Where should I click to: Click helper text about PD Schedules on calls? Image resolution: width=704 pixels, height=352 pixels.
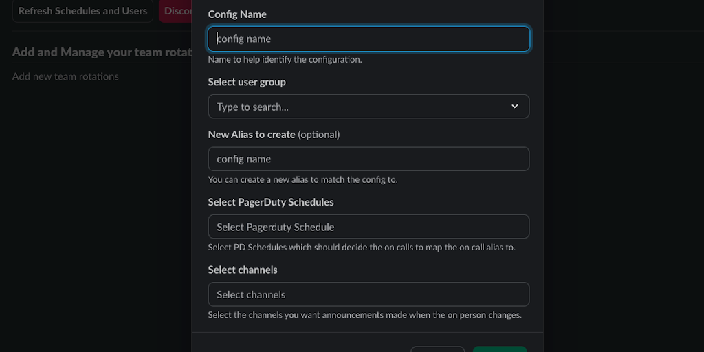pyautogui.click(x=362, y=247)
